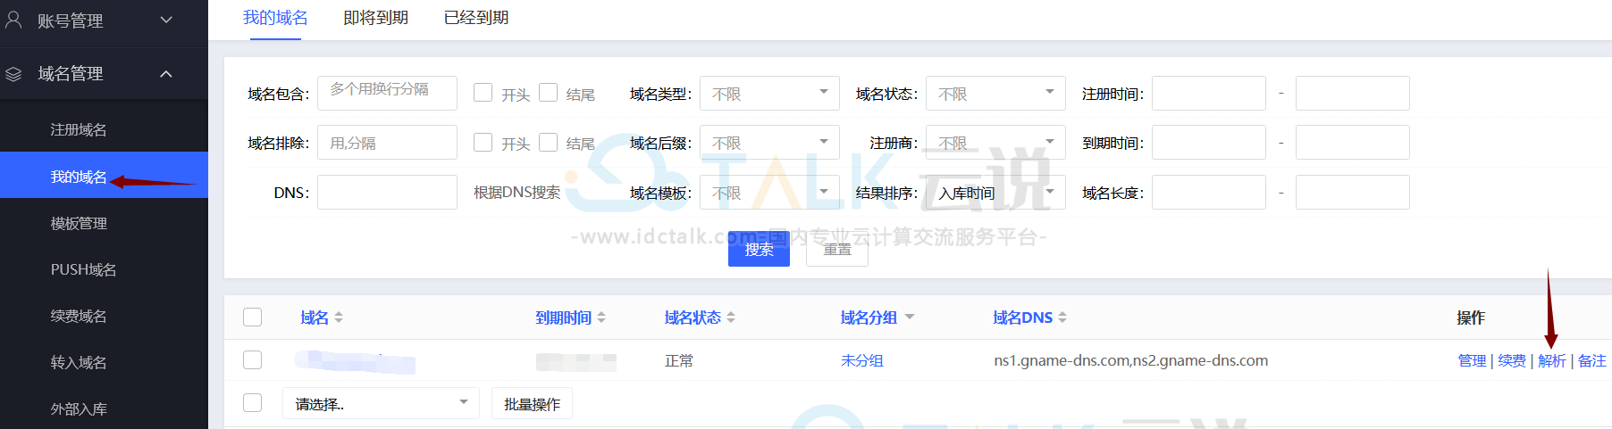Sort by 域名 column sort arrows
Screen dimensions: 1612x429
[339, 318]
